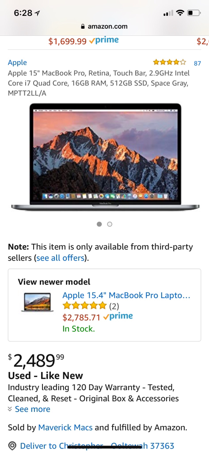Viewport: 209px width, 453px height.
Task: Open Apple 15.4" MacBook Pro newer model
Action: [126, 295]
